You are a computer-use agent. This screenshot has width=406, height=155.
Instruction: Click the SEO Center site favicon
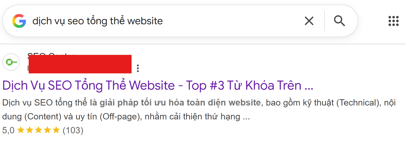pyautogui.click(x=11, y=62)
